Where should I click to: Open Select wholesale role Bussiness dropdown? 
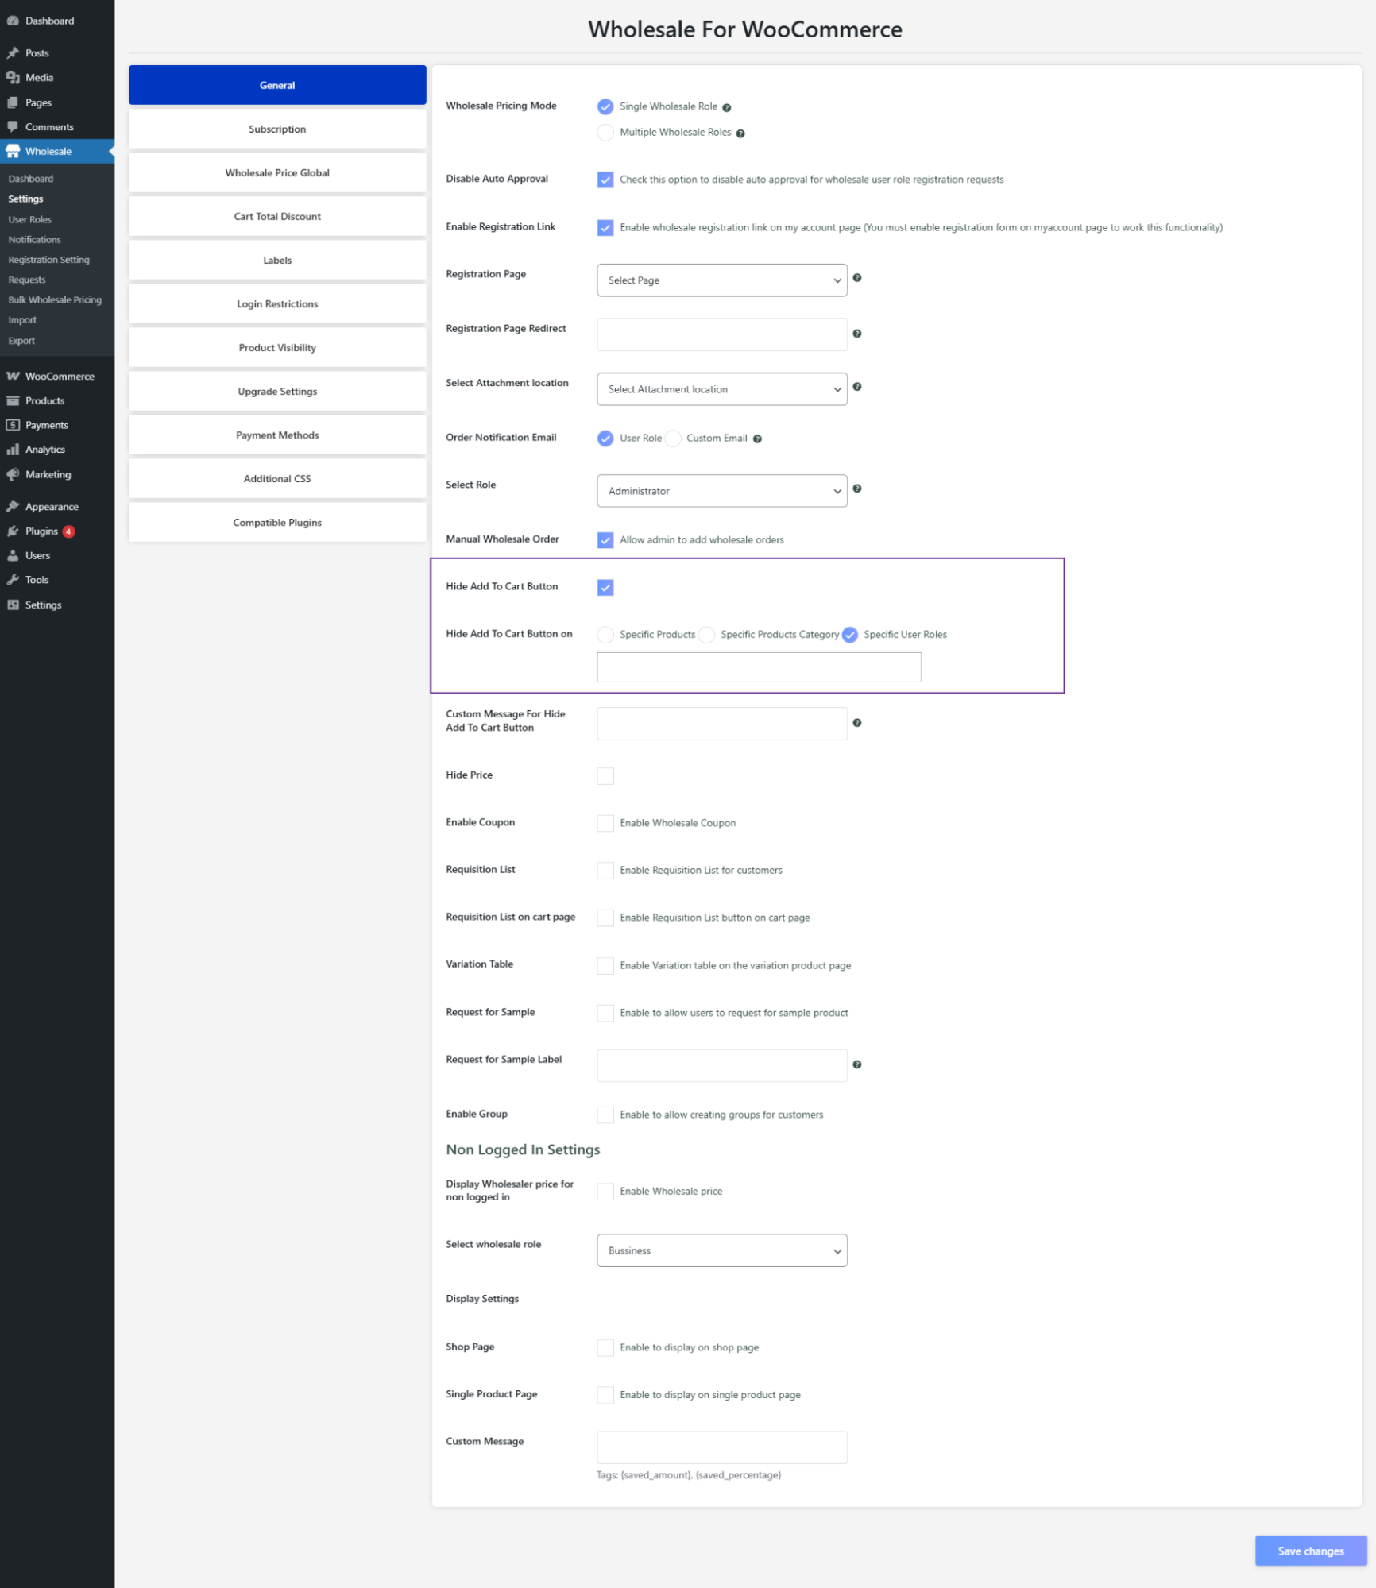[722, 1250]
